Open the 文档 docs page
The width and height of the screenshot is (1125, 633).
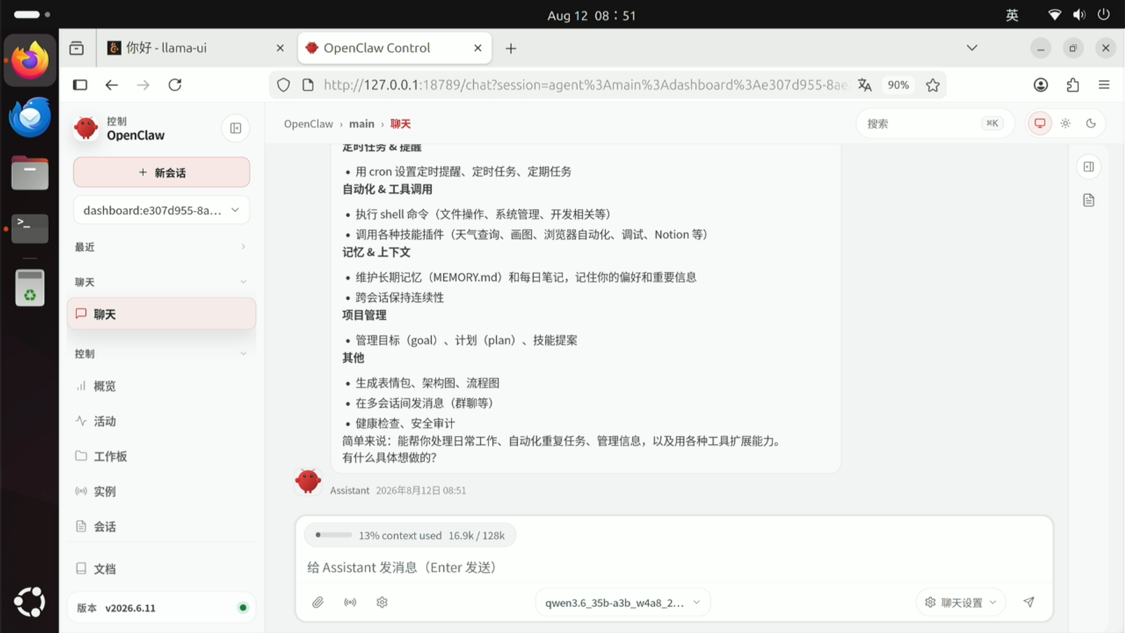pos(161,569)
